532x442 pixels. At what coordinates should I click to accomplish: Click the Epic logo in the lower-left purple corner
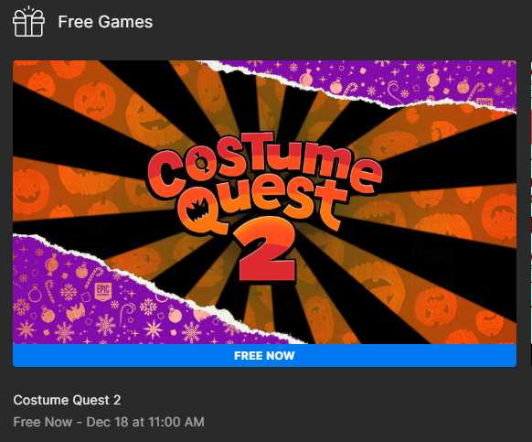(x=102, y=291)
